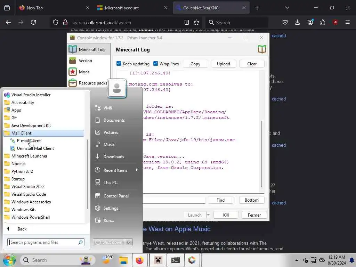Click the log vertical scrollbar thumb
Screen dimensions: 356x267
(262, 154)
